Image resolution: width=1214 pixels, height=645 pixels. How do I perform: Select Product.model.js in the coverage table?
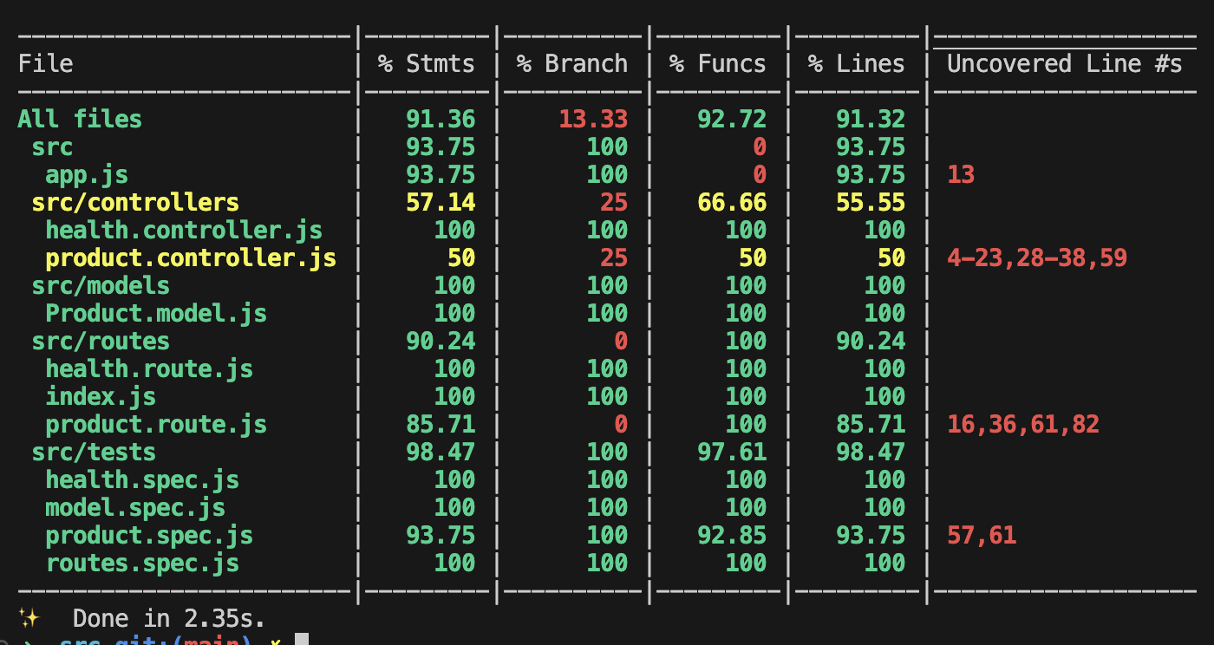(156, 313)
